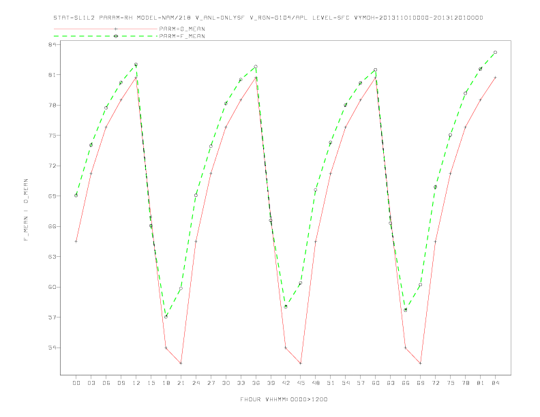Click y-axis tick label 81
The width and height of the screenshot is (540, 417).
(52, 75)
